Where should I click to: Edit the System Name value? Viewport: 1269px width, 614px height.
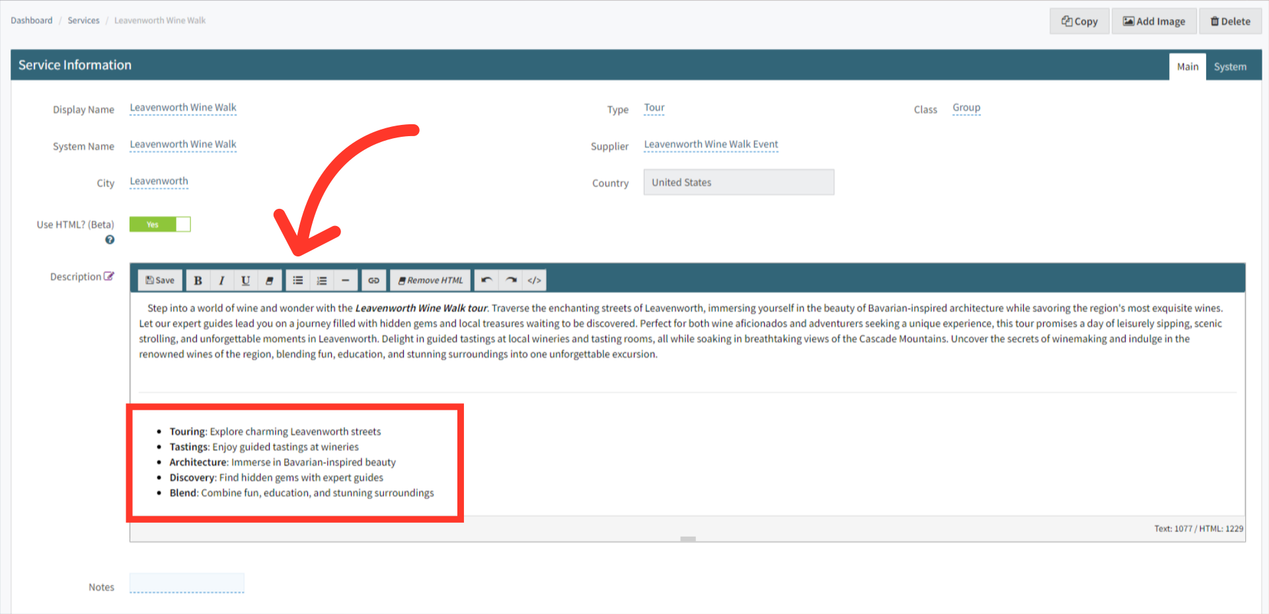point(183,145)
